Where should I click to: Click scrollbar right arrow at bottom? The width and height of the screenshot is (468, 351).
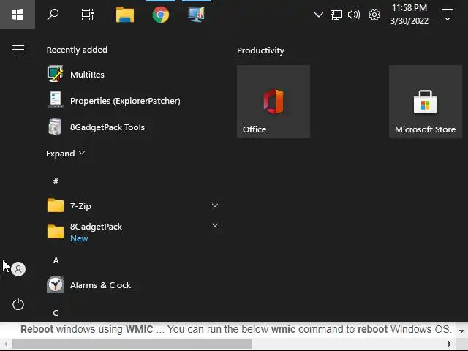click(450, 344)
